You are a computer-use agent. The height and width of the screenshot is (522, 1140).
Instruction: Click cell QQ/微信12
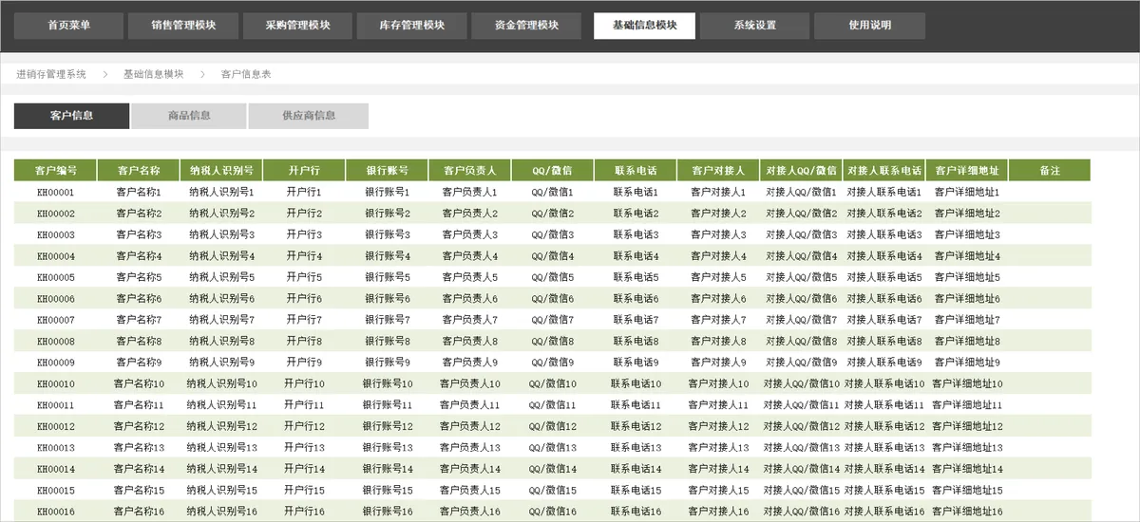[x=553, y=426]
